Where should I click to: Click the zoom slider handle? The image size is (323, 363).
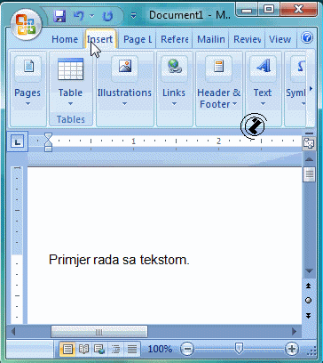239,349
